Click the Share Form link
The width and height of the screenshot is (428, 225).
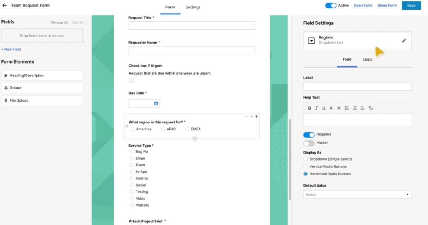click(x=387, y=6)
